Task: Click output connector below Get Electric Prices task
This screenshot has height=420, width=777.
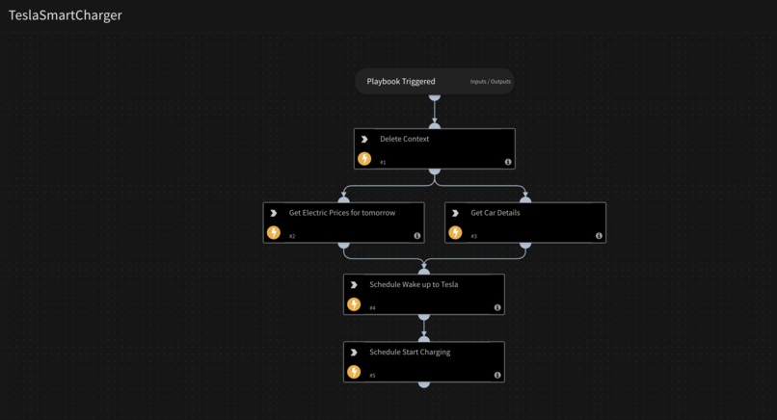Action: coord(343,246)
